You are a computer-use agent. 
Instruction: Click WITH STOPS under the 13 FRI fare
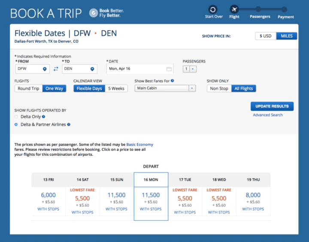pos(48,209)
